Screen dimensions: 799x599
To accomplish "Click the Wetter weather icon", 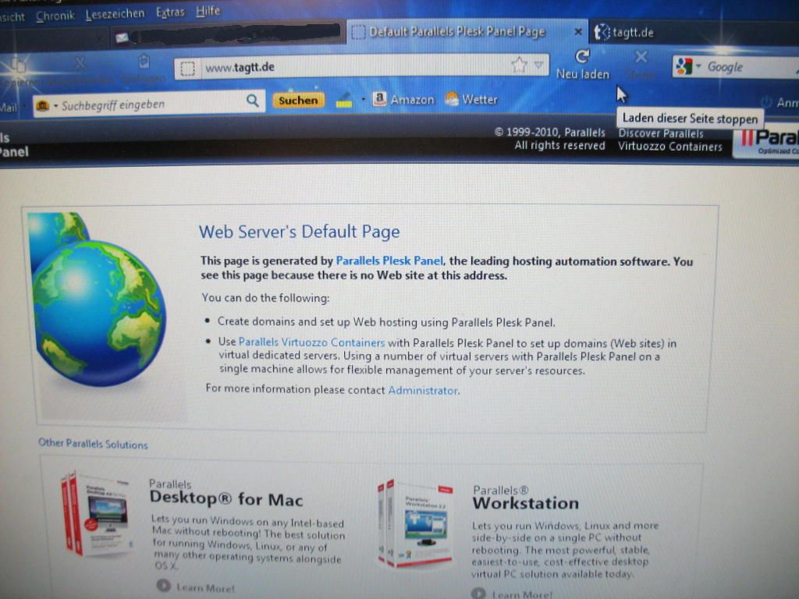I will (x=452, y=98).
